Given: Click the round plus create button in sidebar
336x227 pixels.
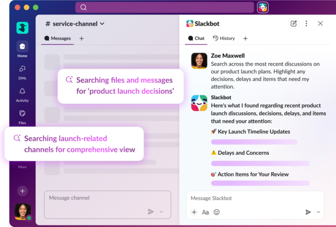Looking at the screenshot, I should [22, 191].
